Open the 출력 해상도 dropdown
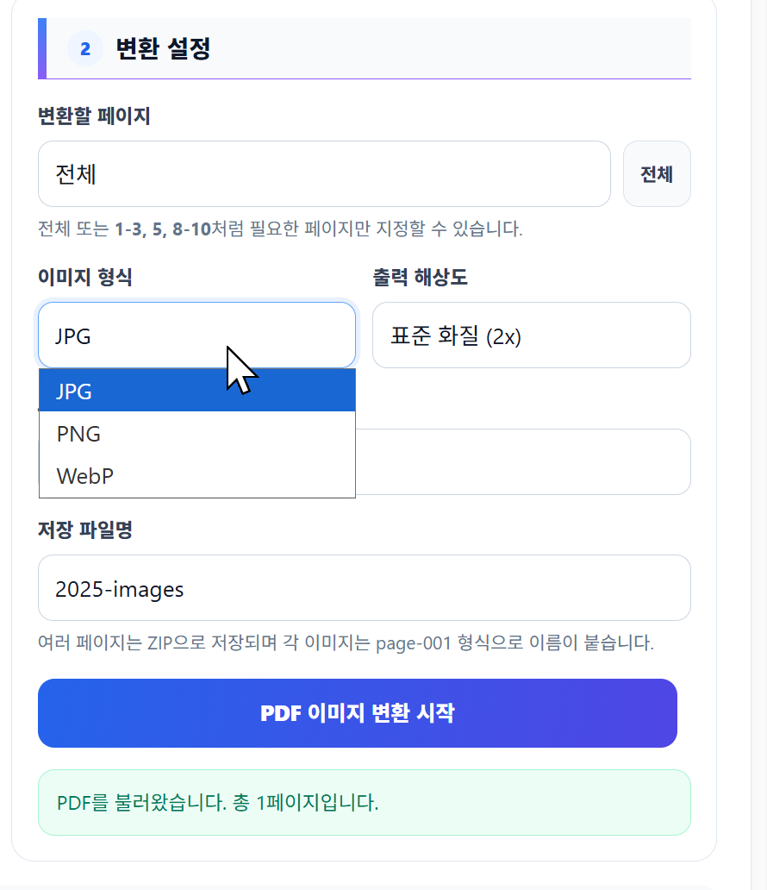Screen dimensions: 767x890 (532, 335)
